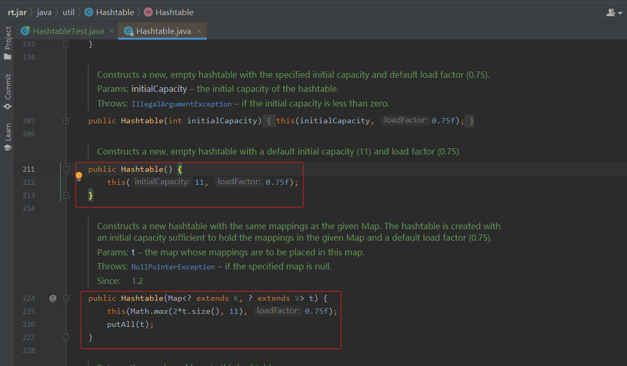Switch to HashtableTest.java tab
627x366 pixels.
[x=68, y=31]
